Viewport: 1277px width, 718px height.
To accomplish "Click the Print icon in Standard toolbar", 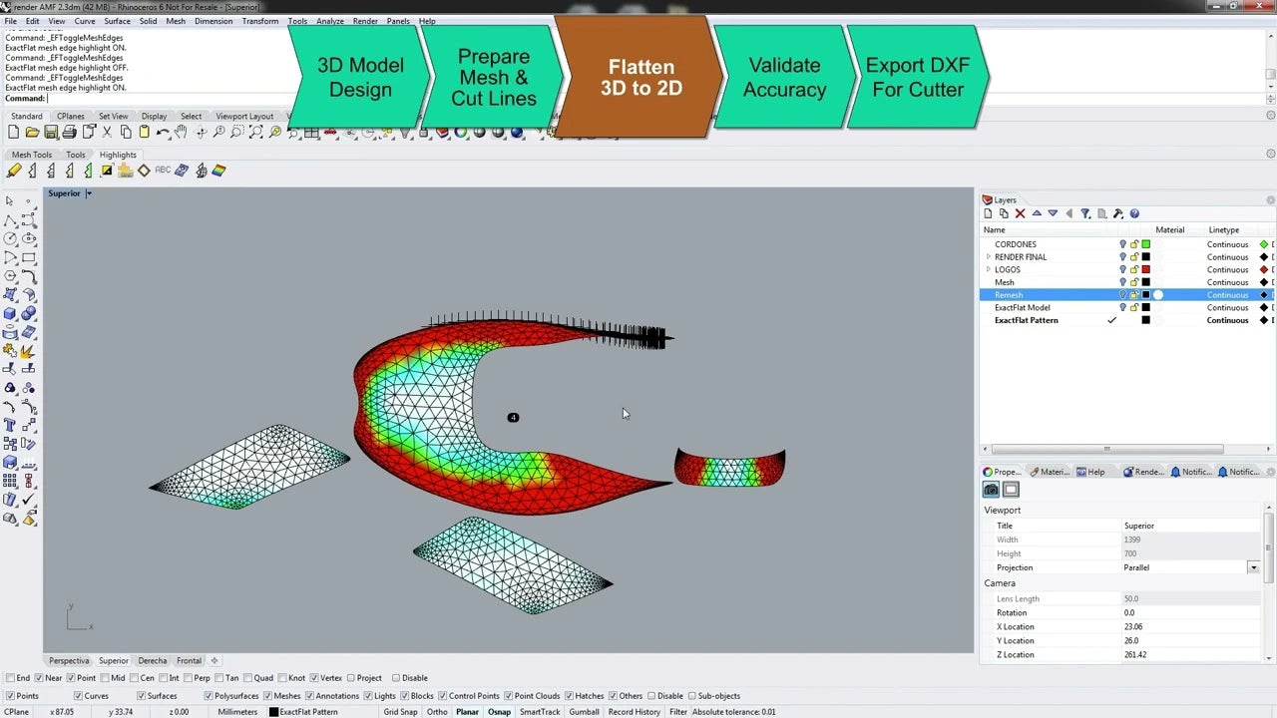I will 70,133.
